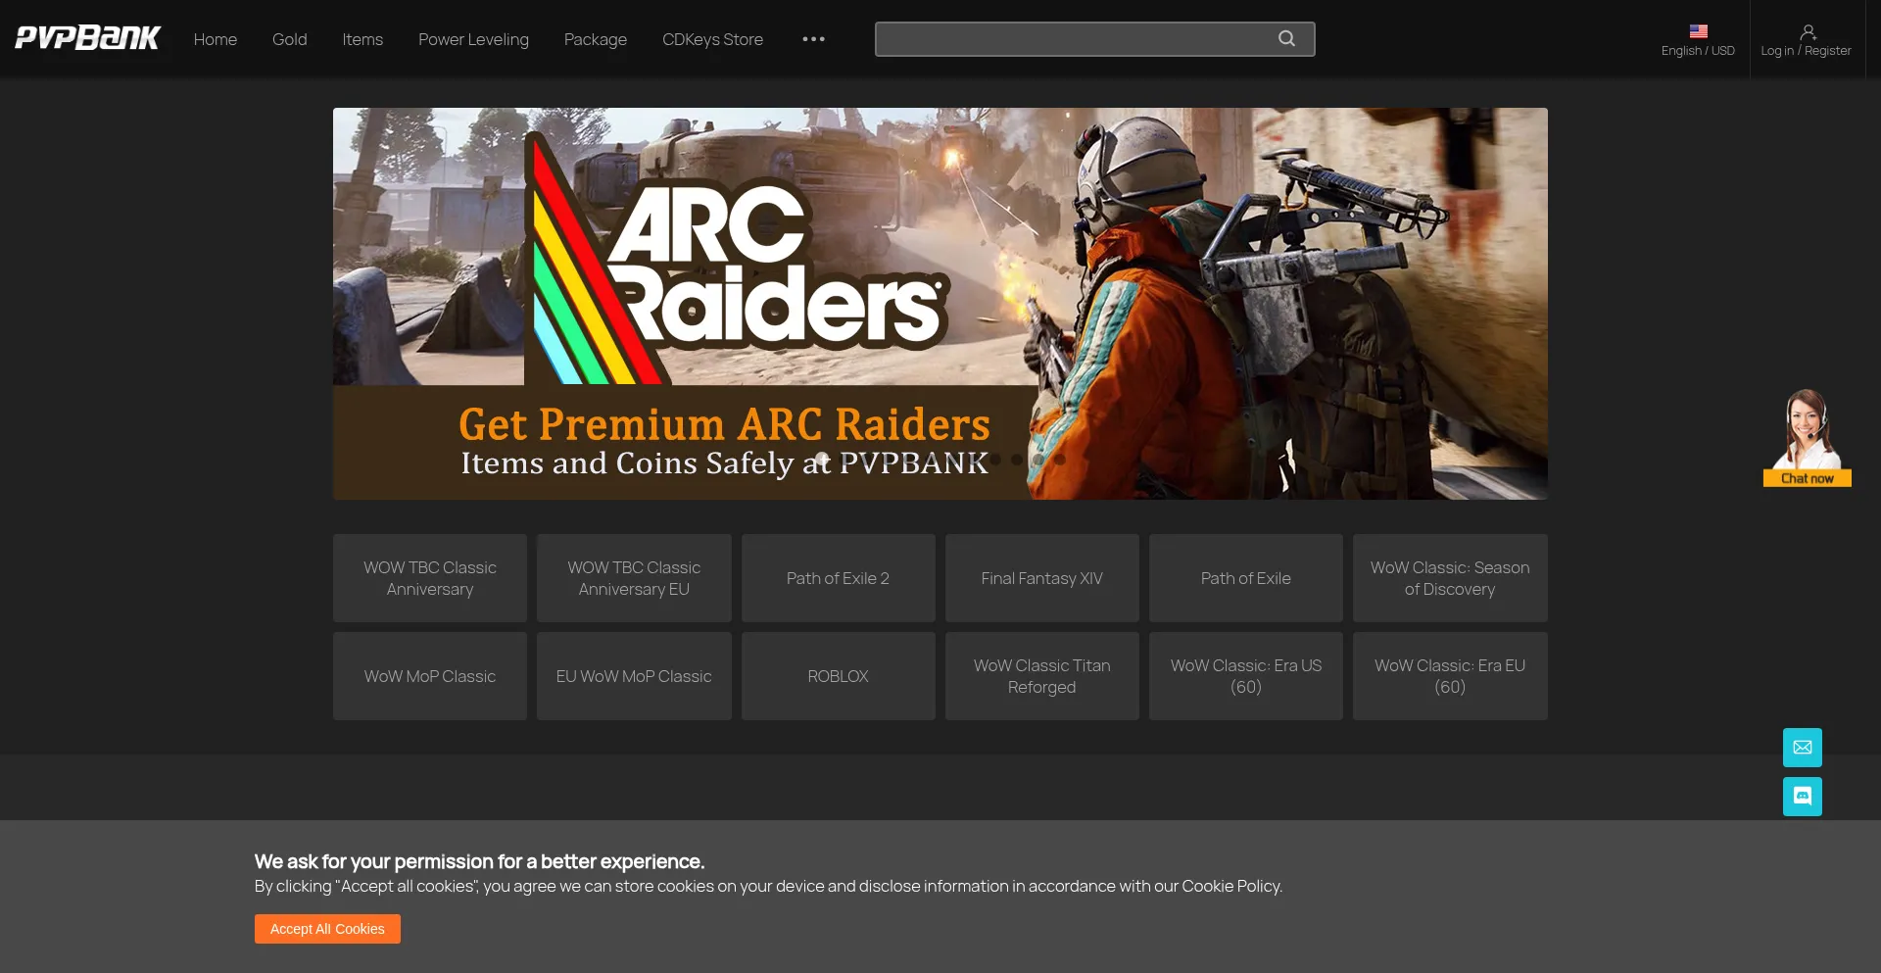This screenshot has width=1881, height=973.
Task: Open WOW TBC Classic Anniversary EU tile
Action: click(634, 578)
